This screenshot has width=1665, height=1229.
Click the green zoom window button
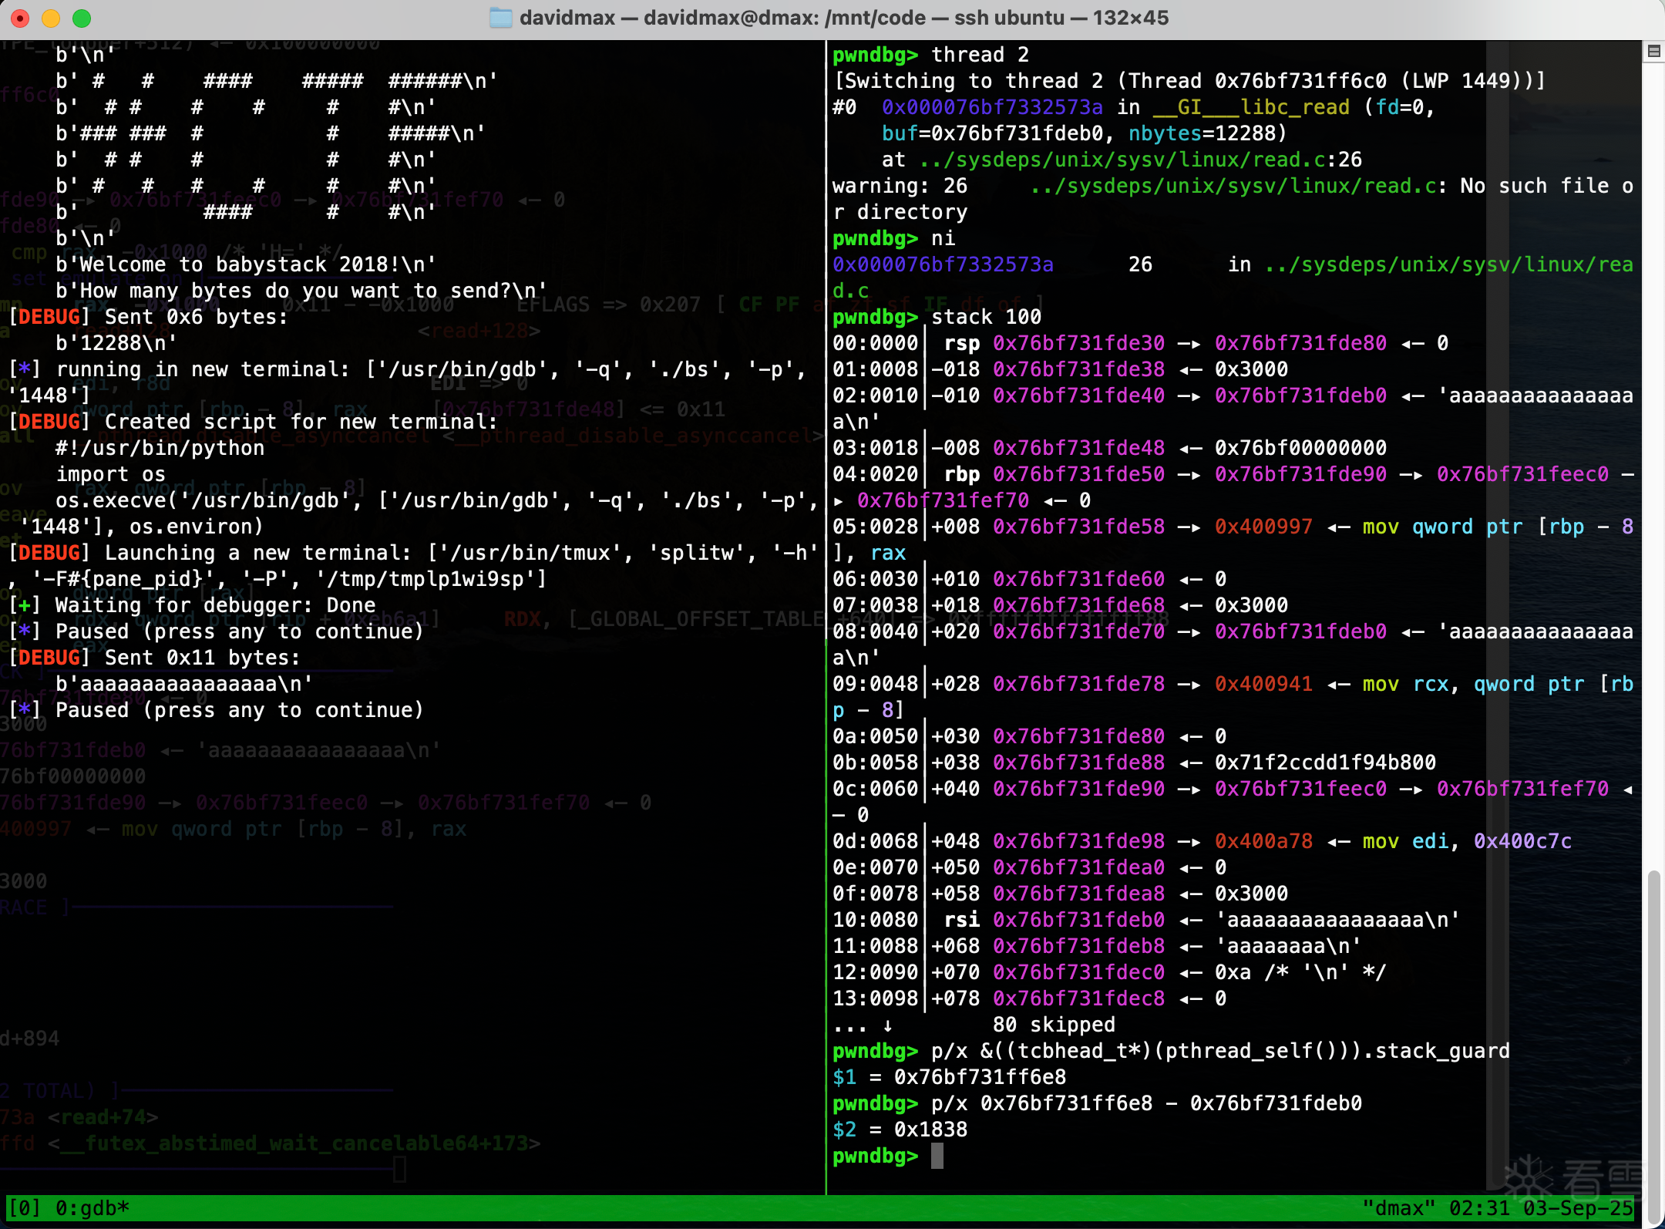pos(82,18)
